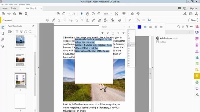Collapse the left navigation pane arrow
This screenshot has height=112, width=200.
(38, 68)
